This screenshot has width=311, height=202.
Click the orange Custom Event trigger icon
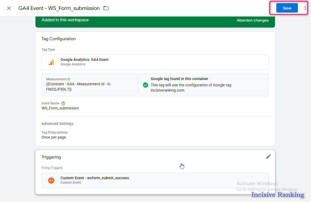(51, 180)
